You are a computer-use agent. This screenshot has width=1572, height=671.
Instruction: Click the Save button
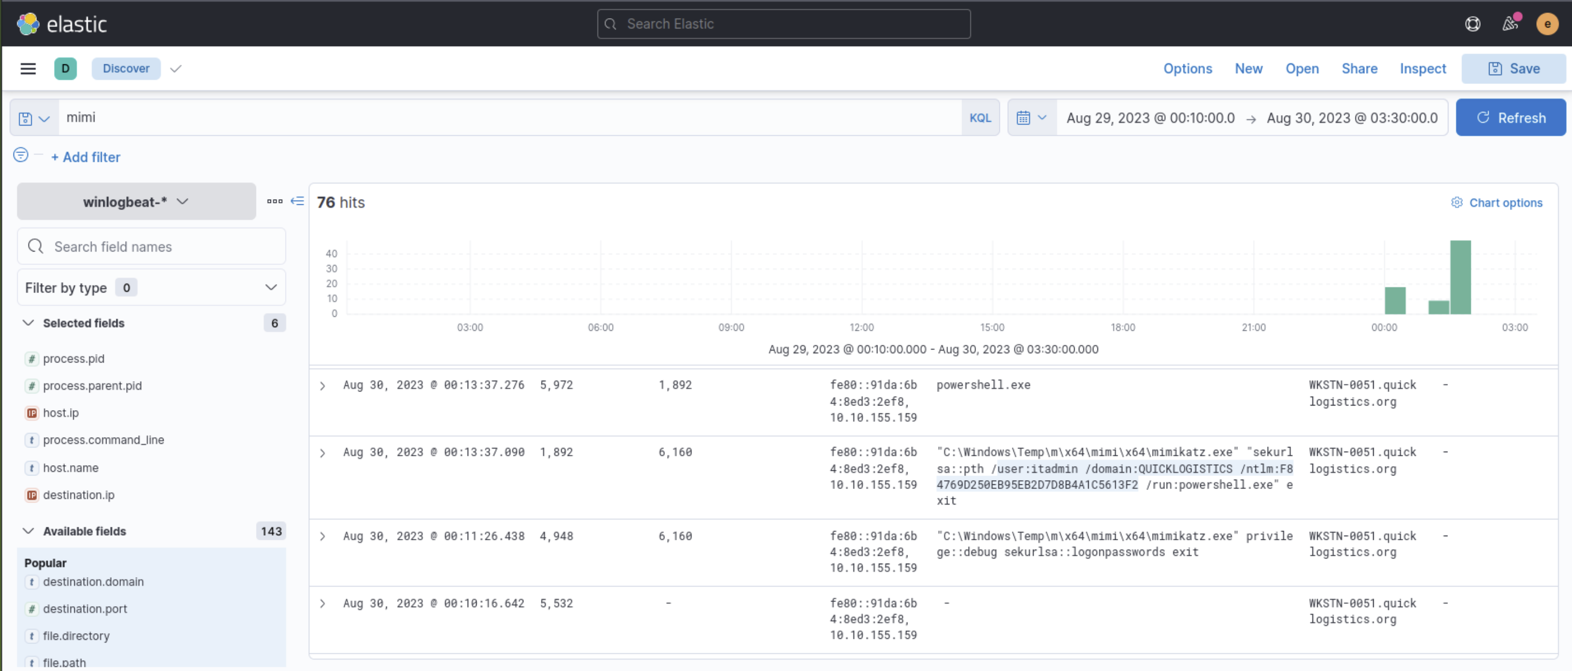pos(1513,69)
